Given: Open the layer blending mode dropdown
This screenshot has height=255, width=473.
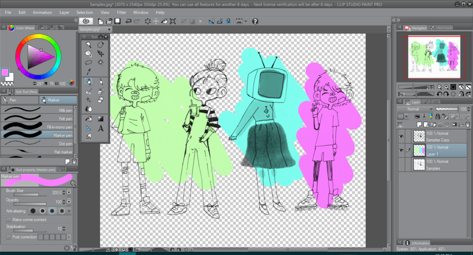Looking at the screenshot, I should click(415, 109).
